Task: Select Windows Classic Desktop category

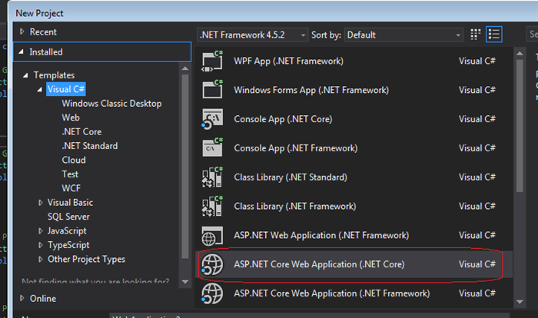Action: pos(111,104)
